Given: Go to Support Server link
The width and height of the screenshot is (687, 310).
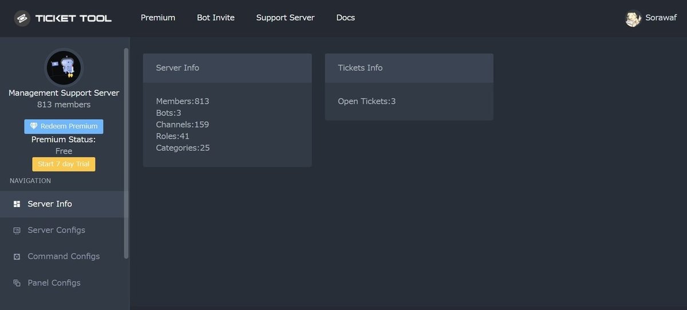Looking at the screenshot, I should [x=285, y=18].
